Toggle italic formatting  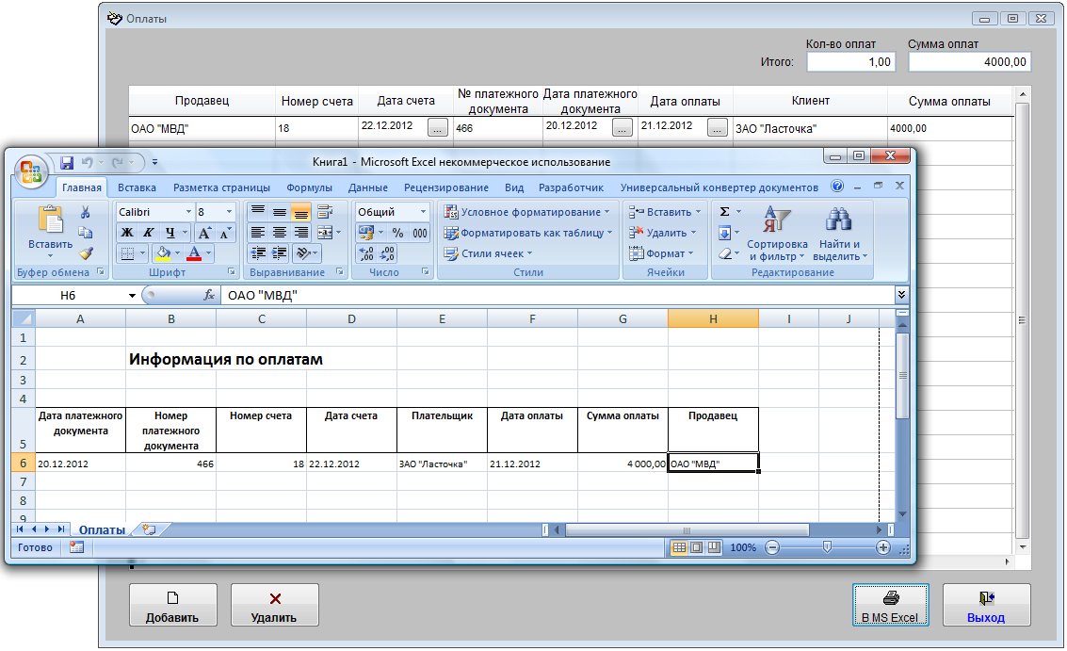pos(148,233)
